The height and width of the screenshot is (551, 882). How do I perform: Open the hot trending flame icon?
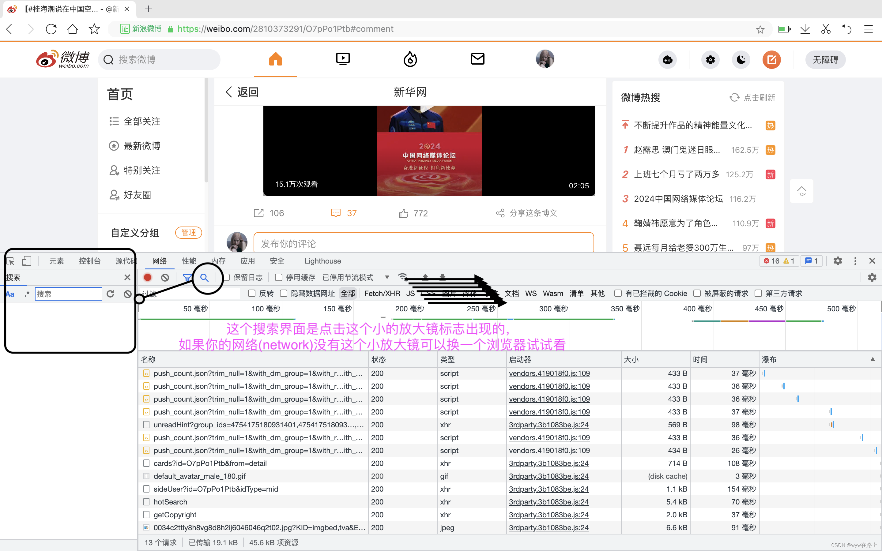pos(410,59)
